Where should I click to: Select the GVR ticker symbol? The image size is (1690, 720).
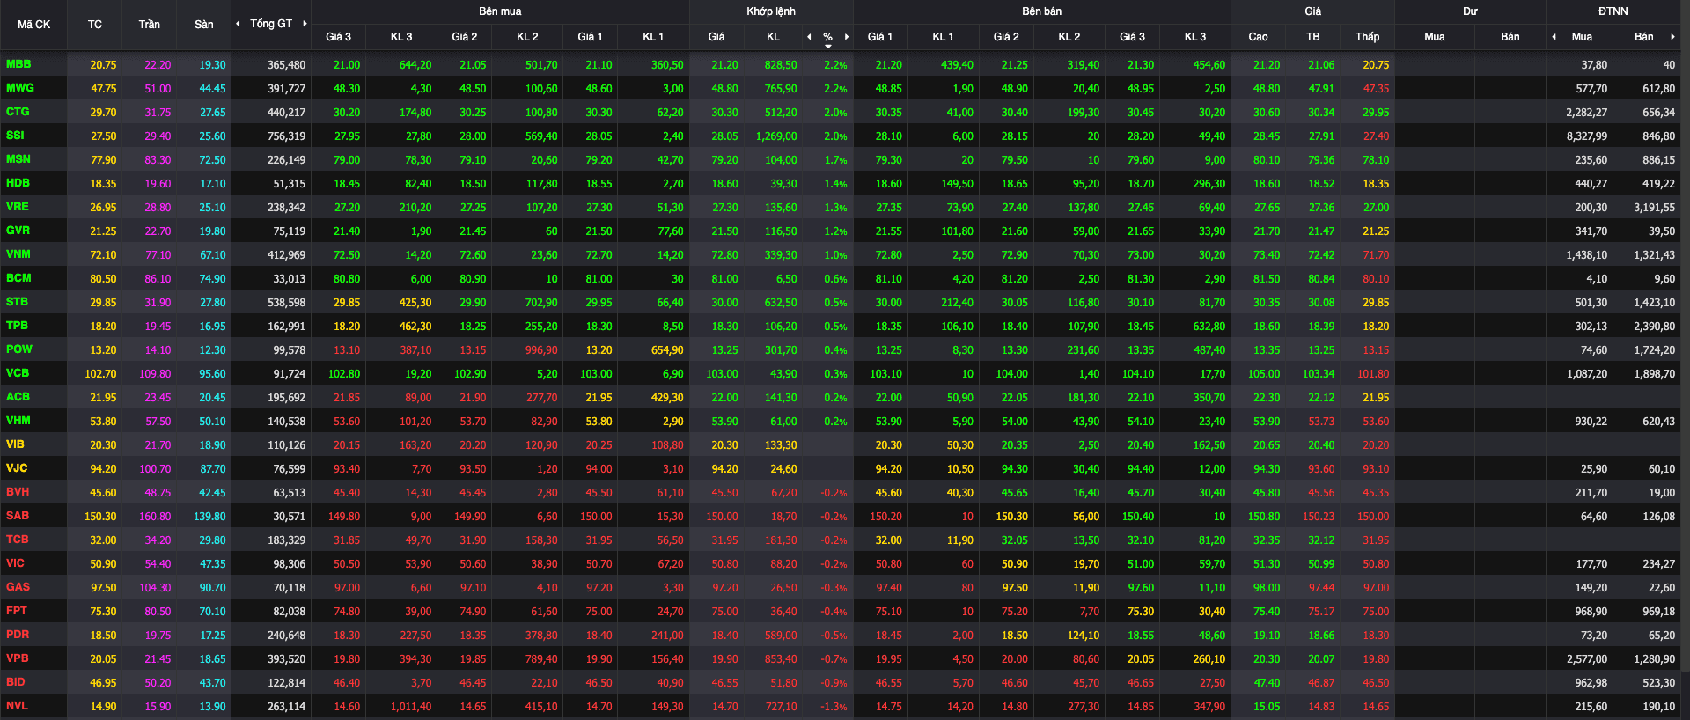point(18,231)
